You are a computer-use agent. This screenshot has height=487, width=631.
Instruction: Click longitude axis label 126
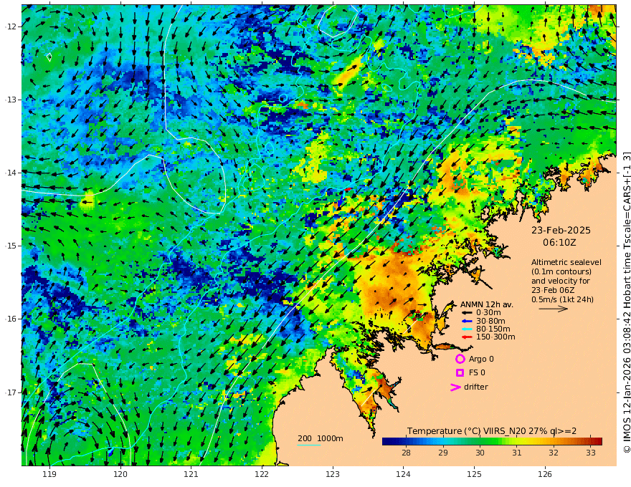click(545, 475)
